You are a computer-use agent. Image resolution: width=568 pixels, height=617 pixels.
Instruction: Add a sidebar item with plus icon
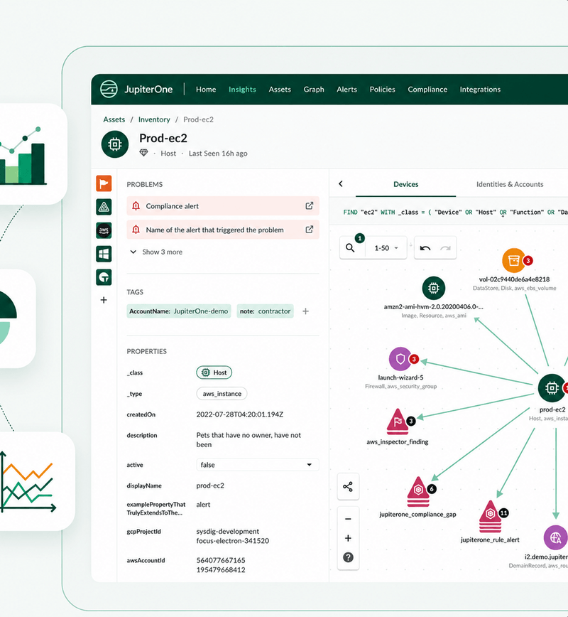click(x=104, y=300)
